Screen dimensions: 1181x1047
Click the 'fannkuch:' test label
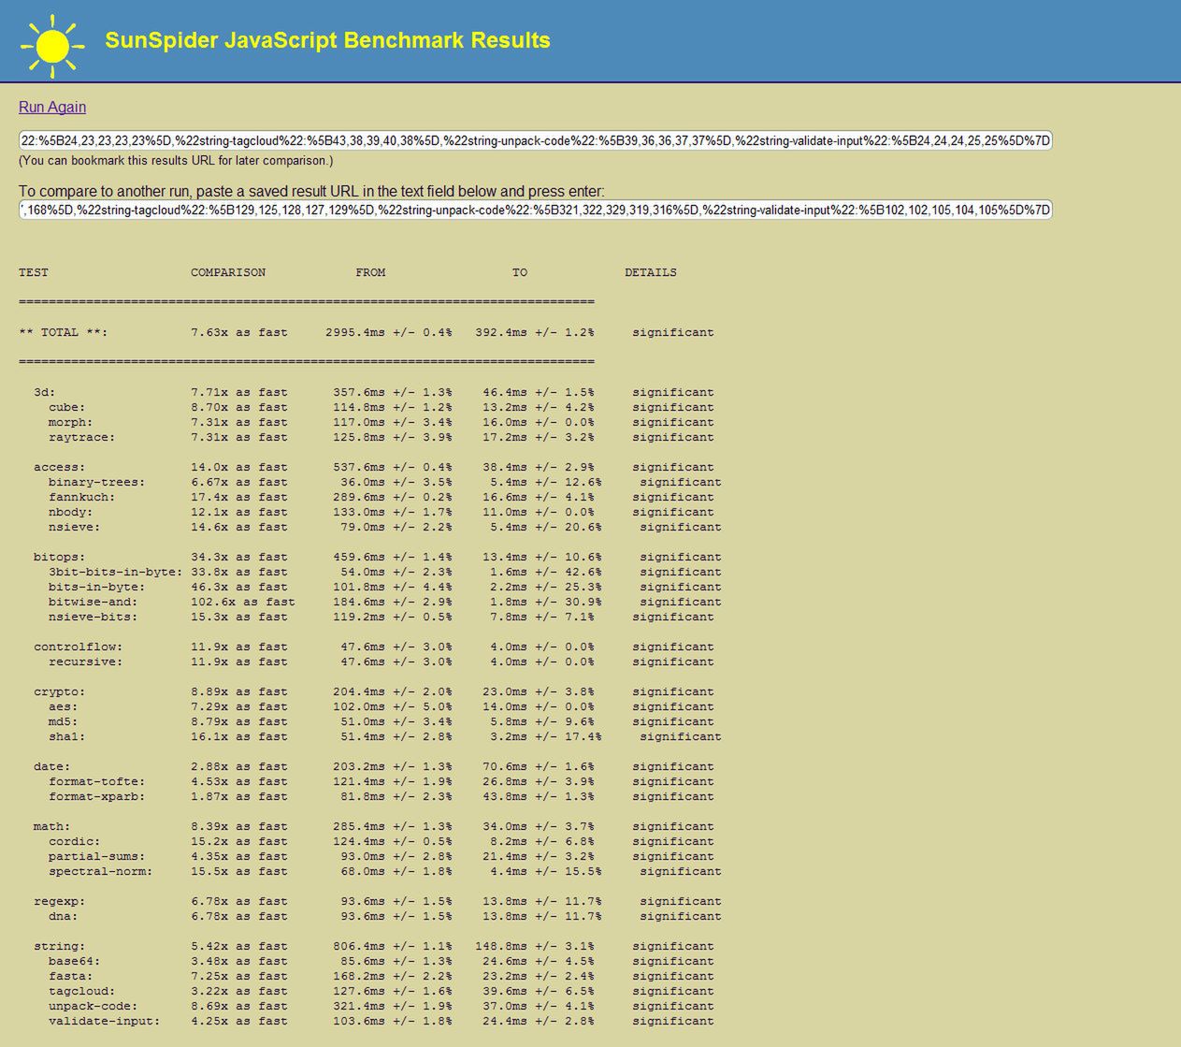(x=82, y=498)
